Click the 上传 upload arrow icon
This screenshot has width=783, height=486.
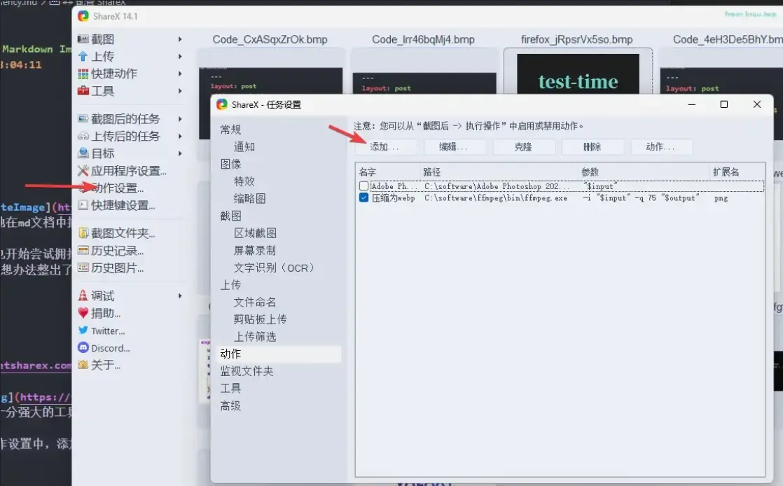[x=83, y=57]
